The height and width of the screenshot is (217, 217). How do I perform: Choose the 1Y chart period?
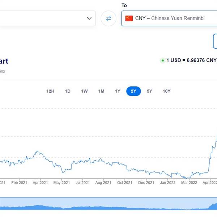(118, 91)
